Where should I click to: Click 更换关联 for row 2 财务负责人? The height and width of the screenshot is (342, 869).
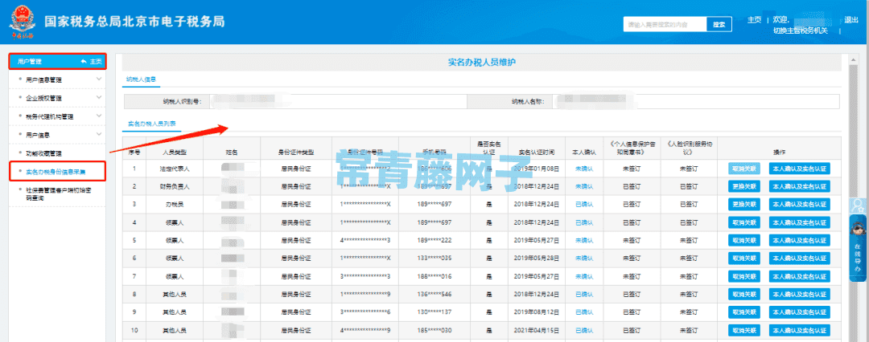[x=744, y=186]
